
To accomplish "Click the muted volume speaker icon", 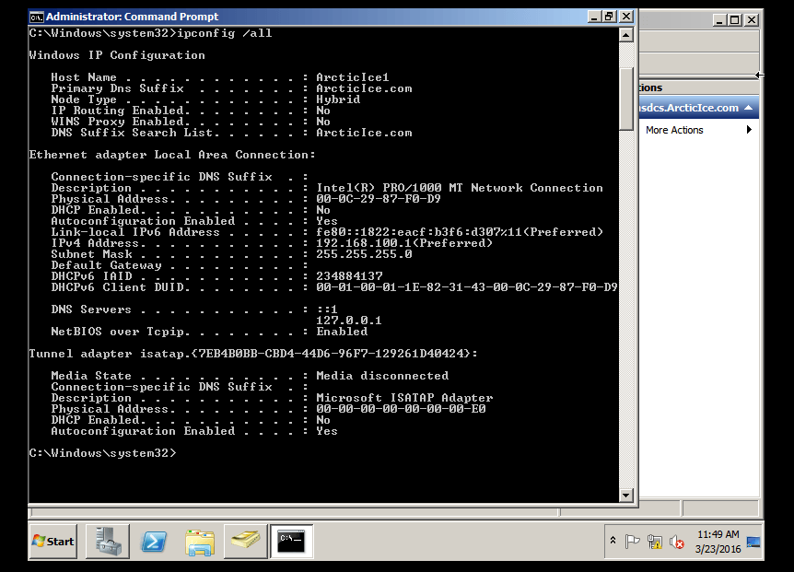I will pyautogui.click(x=677, y=542).
